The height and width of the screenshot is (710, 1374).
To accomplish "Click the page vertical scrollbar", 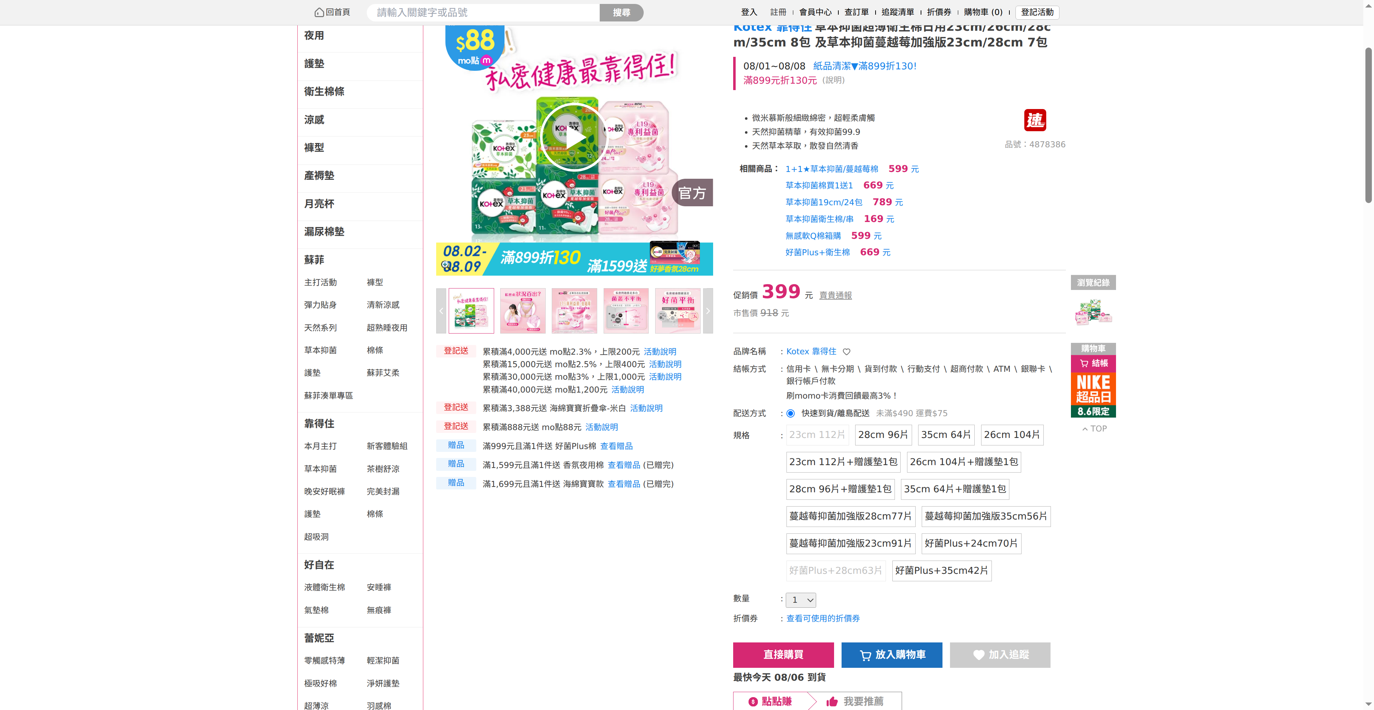I will click(1369, 126).
